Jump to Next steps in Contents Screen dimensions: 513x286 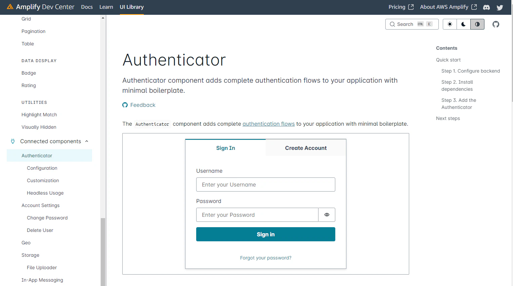448,118
